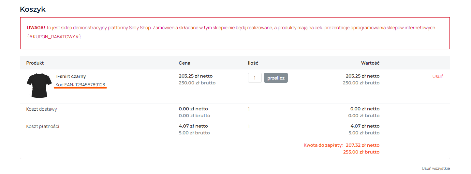The image size is (471, 174).
Task: Click the 5.00 zł brutto payment value
Action: 364,133
